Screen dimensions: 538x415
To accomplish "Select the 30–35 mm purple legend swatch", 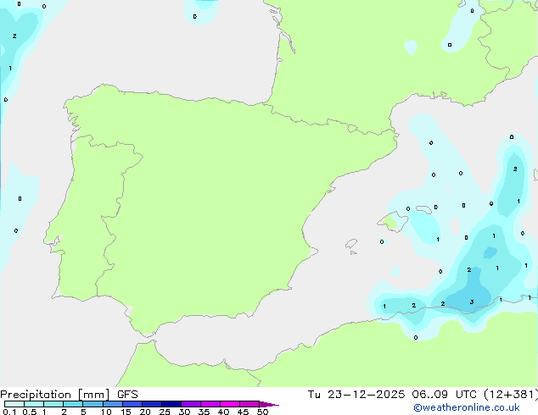I will click(x=191, y=404).
